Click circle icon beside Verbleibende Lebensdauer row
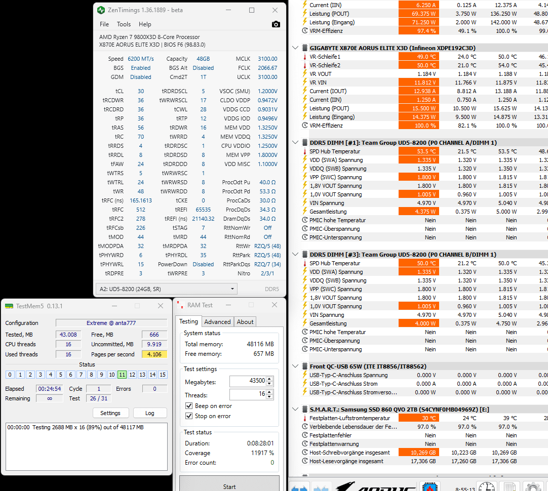The image size is (548, 491). pos(305,426)
